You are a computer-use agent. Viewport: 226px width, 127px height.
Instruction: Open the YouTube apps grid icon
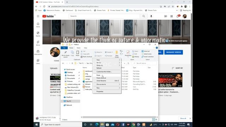click(172, 16)
